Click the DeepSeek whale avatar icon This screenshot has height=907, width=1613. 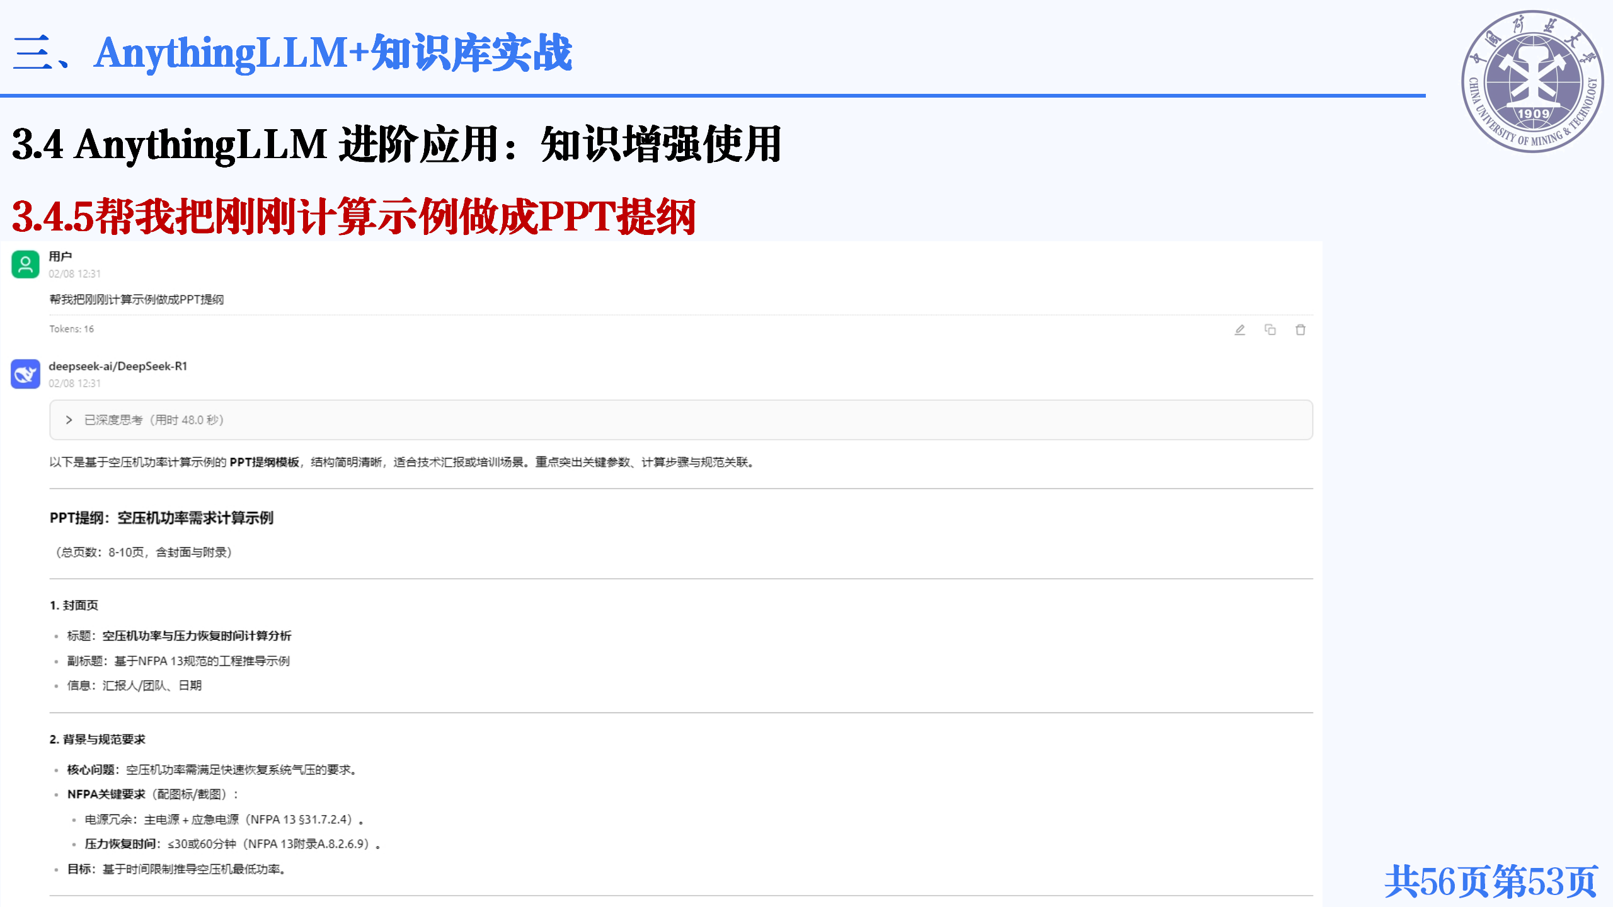(25, 374)
